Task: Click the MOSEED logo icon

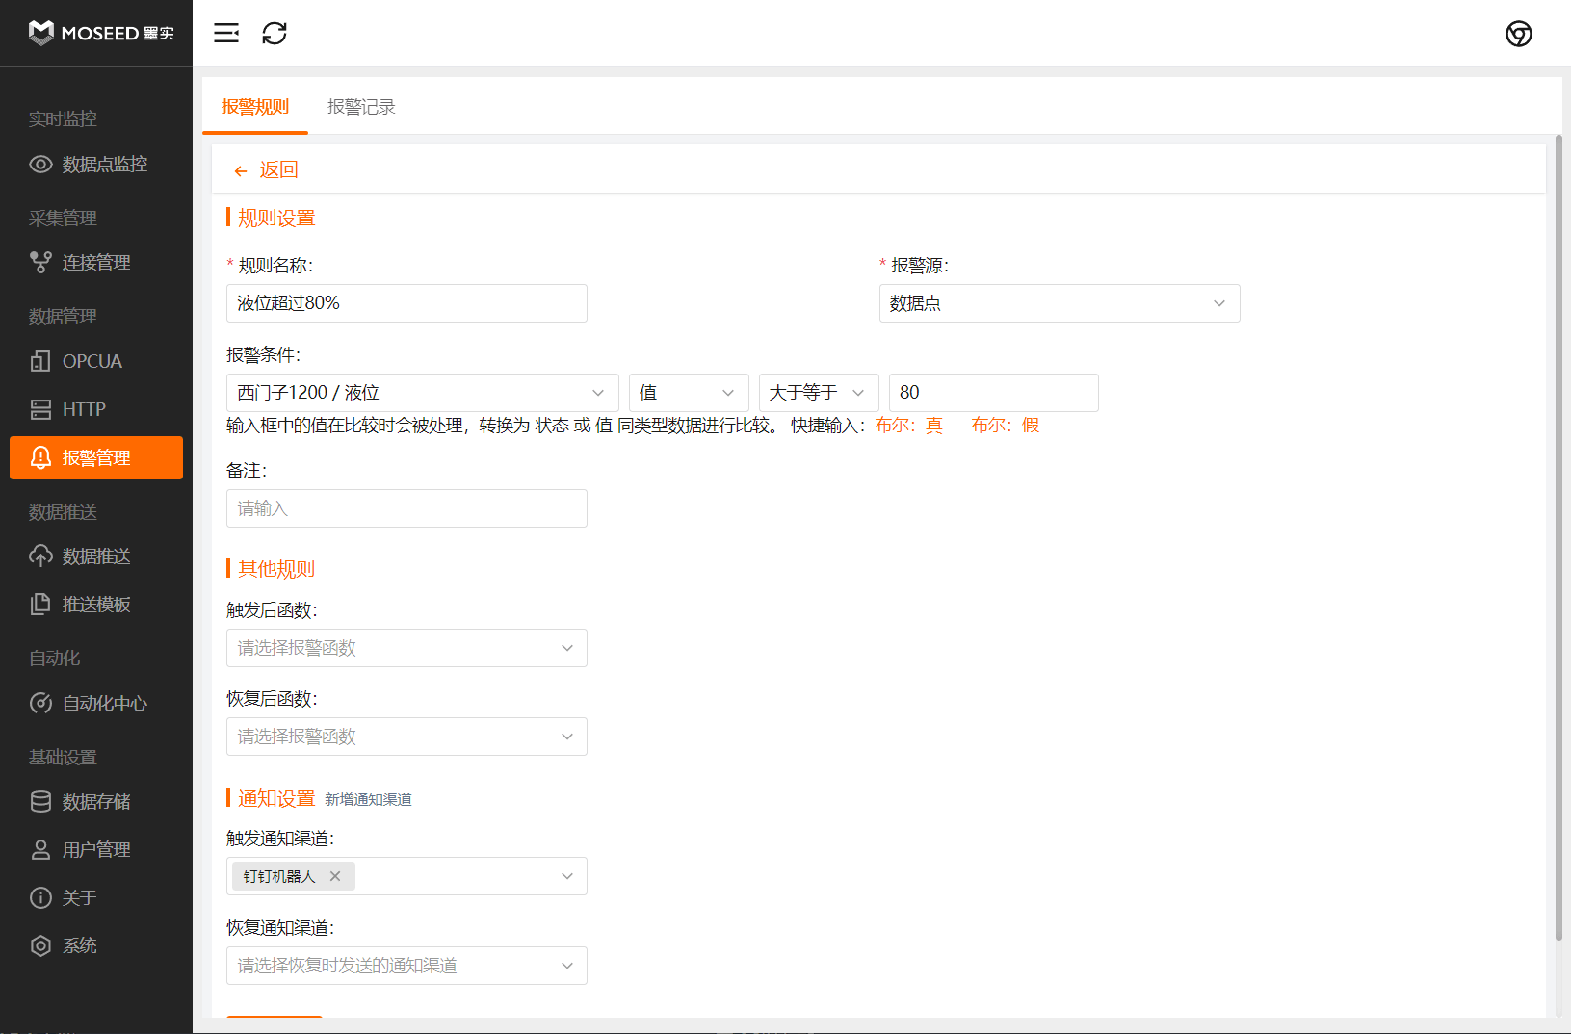Action: [x=40, y=33]
